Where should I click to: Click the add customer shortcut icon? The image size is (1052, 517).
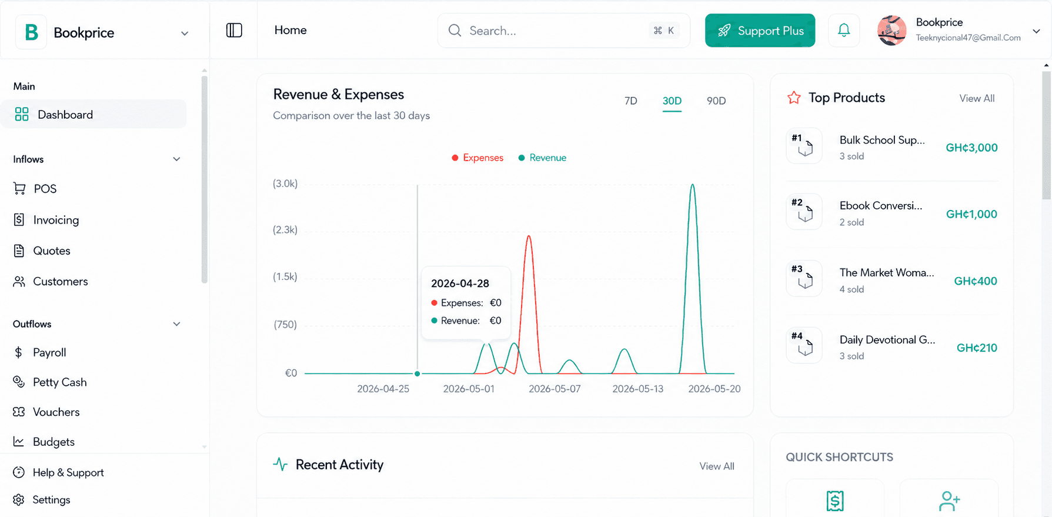pos(949,501)
